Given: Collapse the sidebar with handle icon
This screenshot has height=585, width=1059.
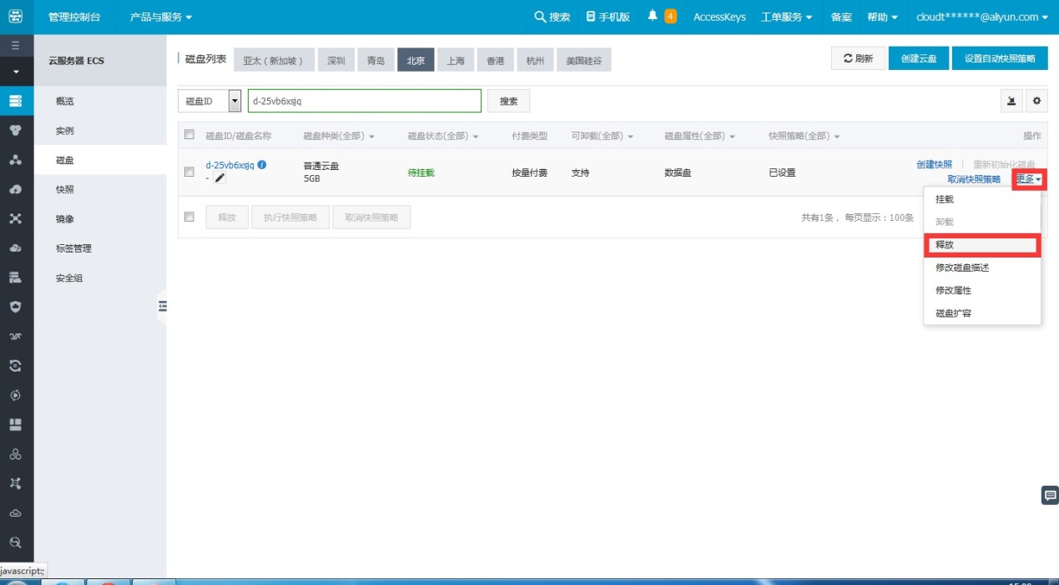Looking at the screenshot, I should pyautogui.click(x=163, y=307).
